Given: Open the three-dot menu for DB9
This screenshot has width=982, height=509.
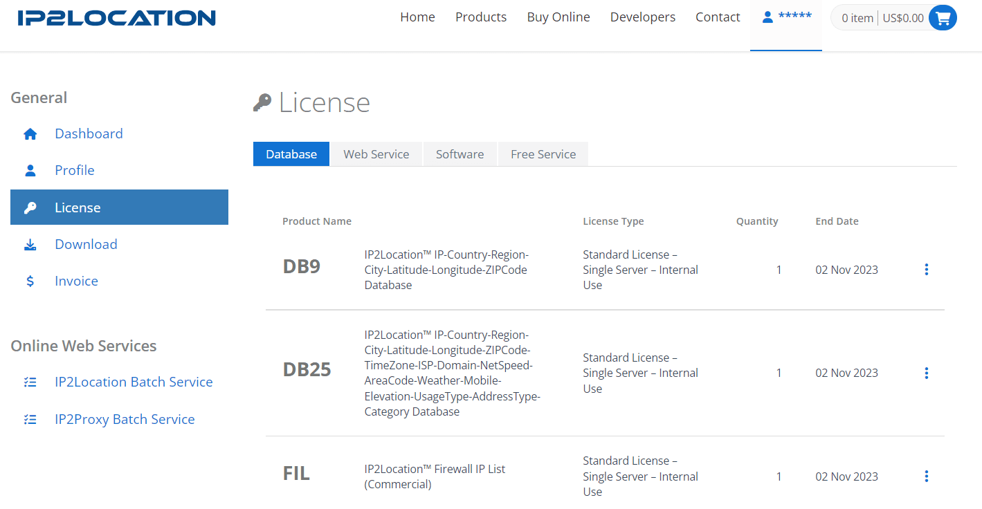Looking at the screenshot, I should pyautogui.click(x=927, y=270).
